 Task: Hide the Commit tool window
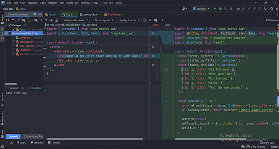point(40,15)
